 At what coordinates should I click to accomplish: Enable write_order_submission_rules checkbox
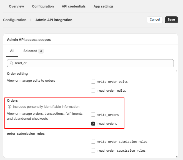coord(93,142)
